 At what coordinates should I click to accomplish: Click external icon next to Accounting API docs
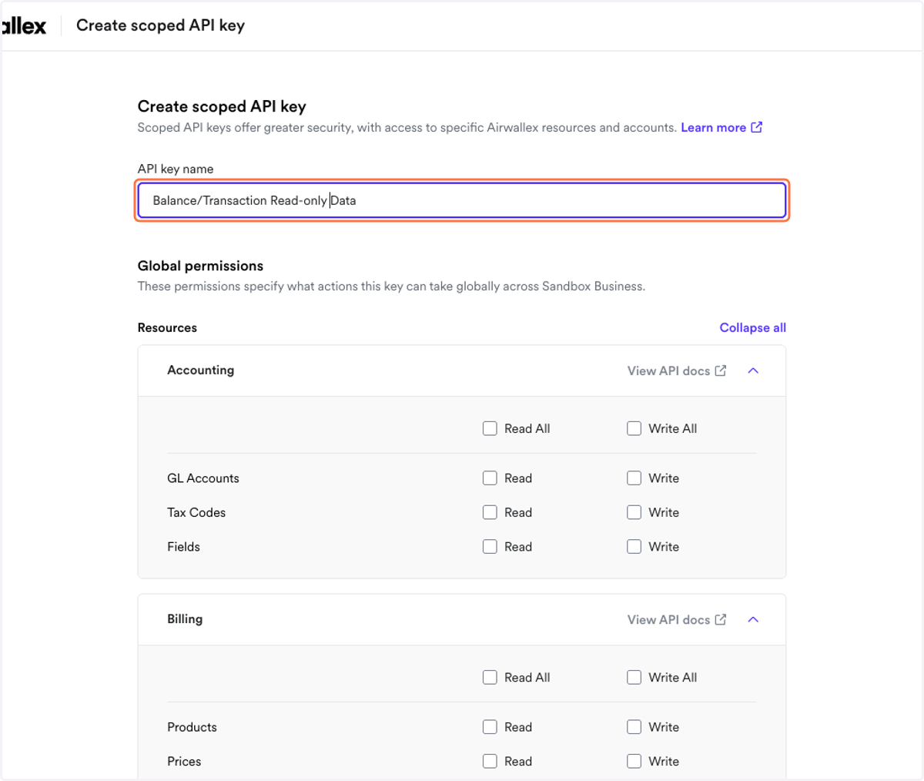coord(721,370)
